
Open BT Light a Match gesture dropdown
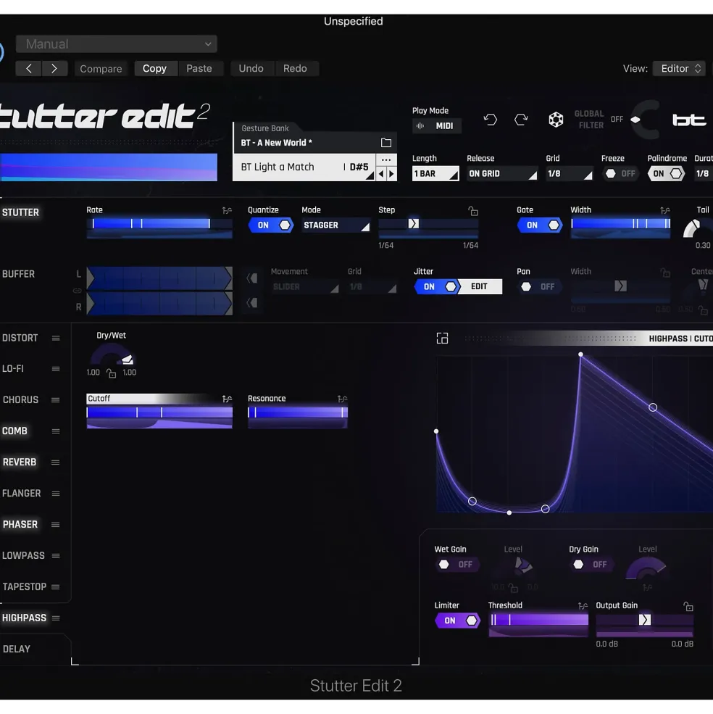click(304, 167)
